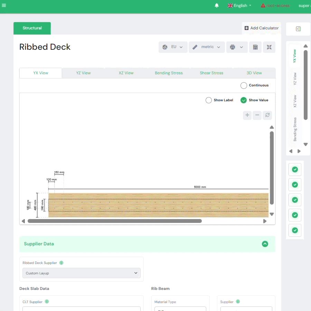Zoom in with the plus icon
This screenshot has width=311, height=311.
click(247, 115)
